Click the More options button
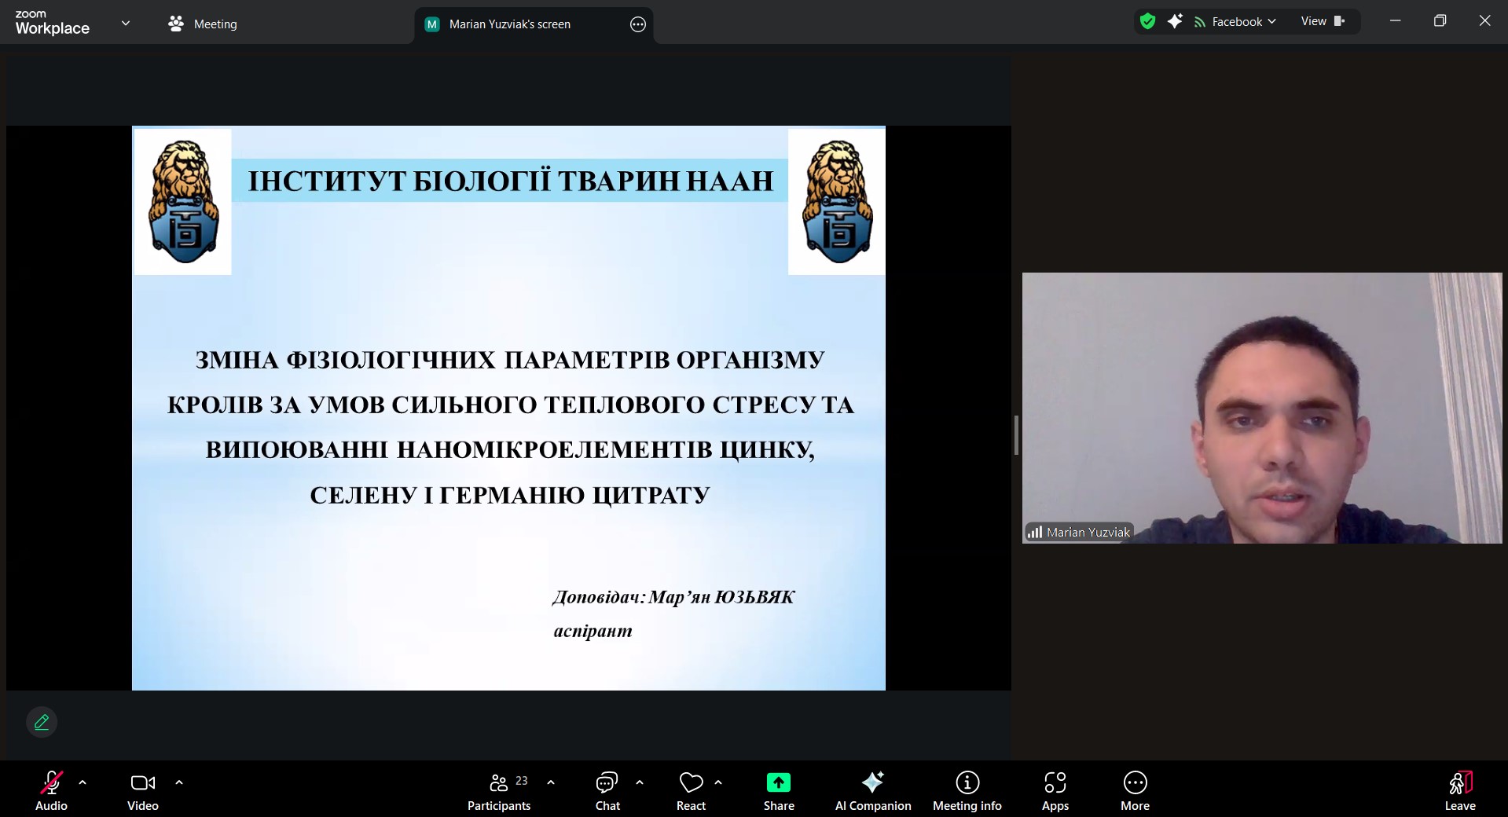The image size is (1508, 817). click(1135, 790)
